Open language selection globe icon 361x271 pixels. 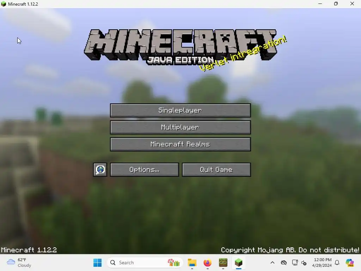(x=100, y=170)
